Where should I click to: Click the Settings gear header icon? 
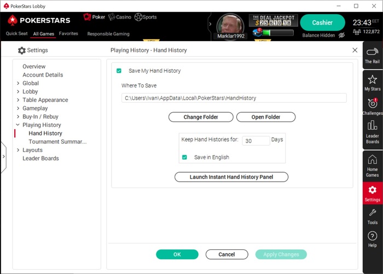(x=22, y=50)
